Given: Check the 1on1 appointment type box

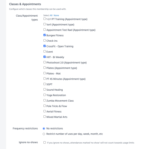Looking at the screenshot, I should point(45,24).
